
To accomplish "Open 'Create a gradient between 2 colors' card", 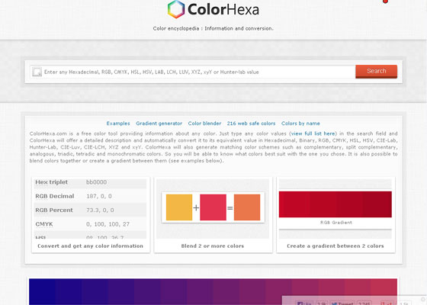I will point(335,215).
